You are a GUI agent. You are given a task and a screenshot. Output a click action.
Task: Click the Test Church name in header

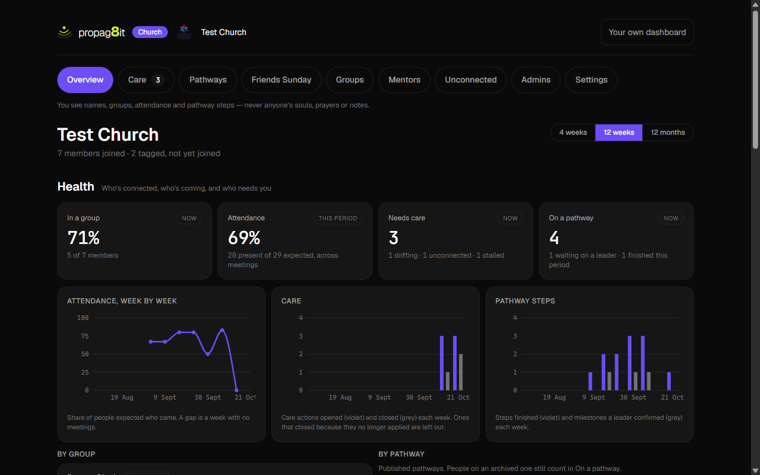pyautogui.click(x=224, y=32)
